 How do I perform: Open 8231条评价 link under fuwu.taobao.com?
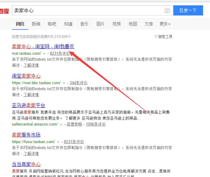pos(74,142)
